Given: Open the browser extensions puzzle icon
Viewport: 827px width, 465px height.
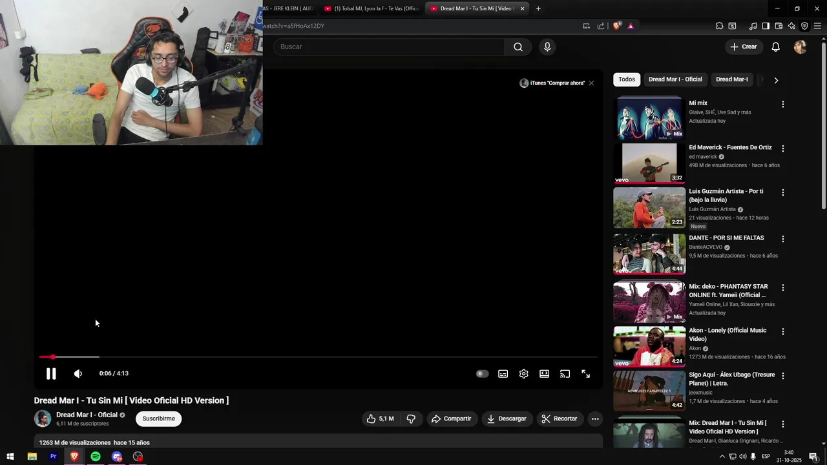Looking at the screenshot, I should 719,26.
